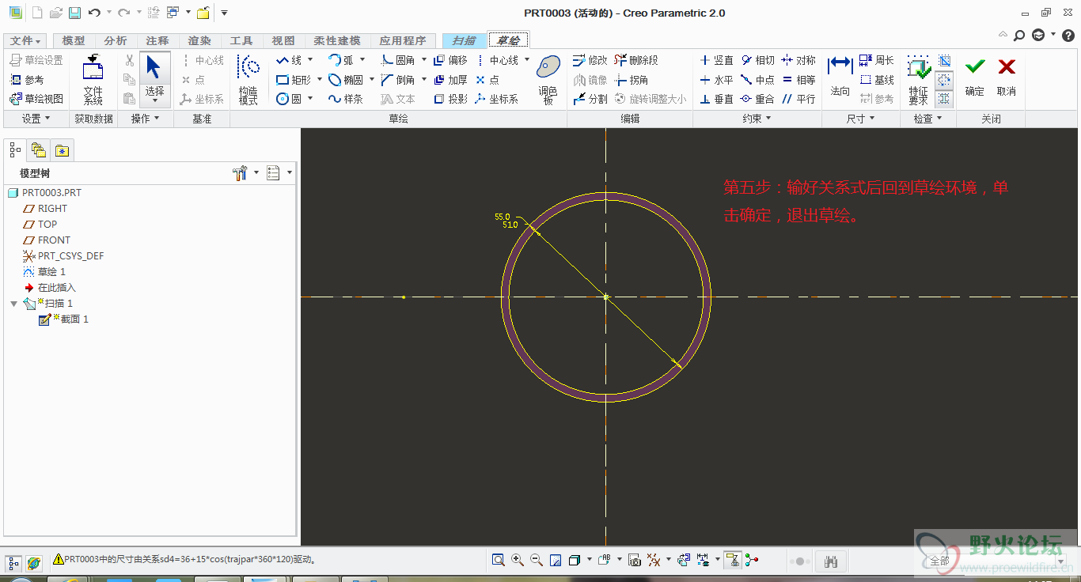This screenshot has height=582, width=1081.
Task: Switch to the 扫描 ribbon tab
Action: click(465, 41)
